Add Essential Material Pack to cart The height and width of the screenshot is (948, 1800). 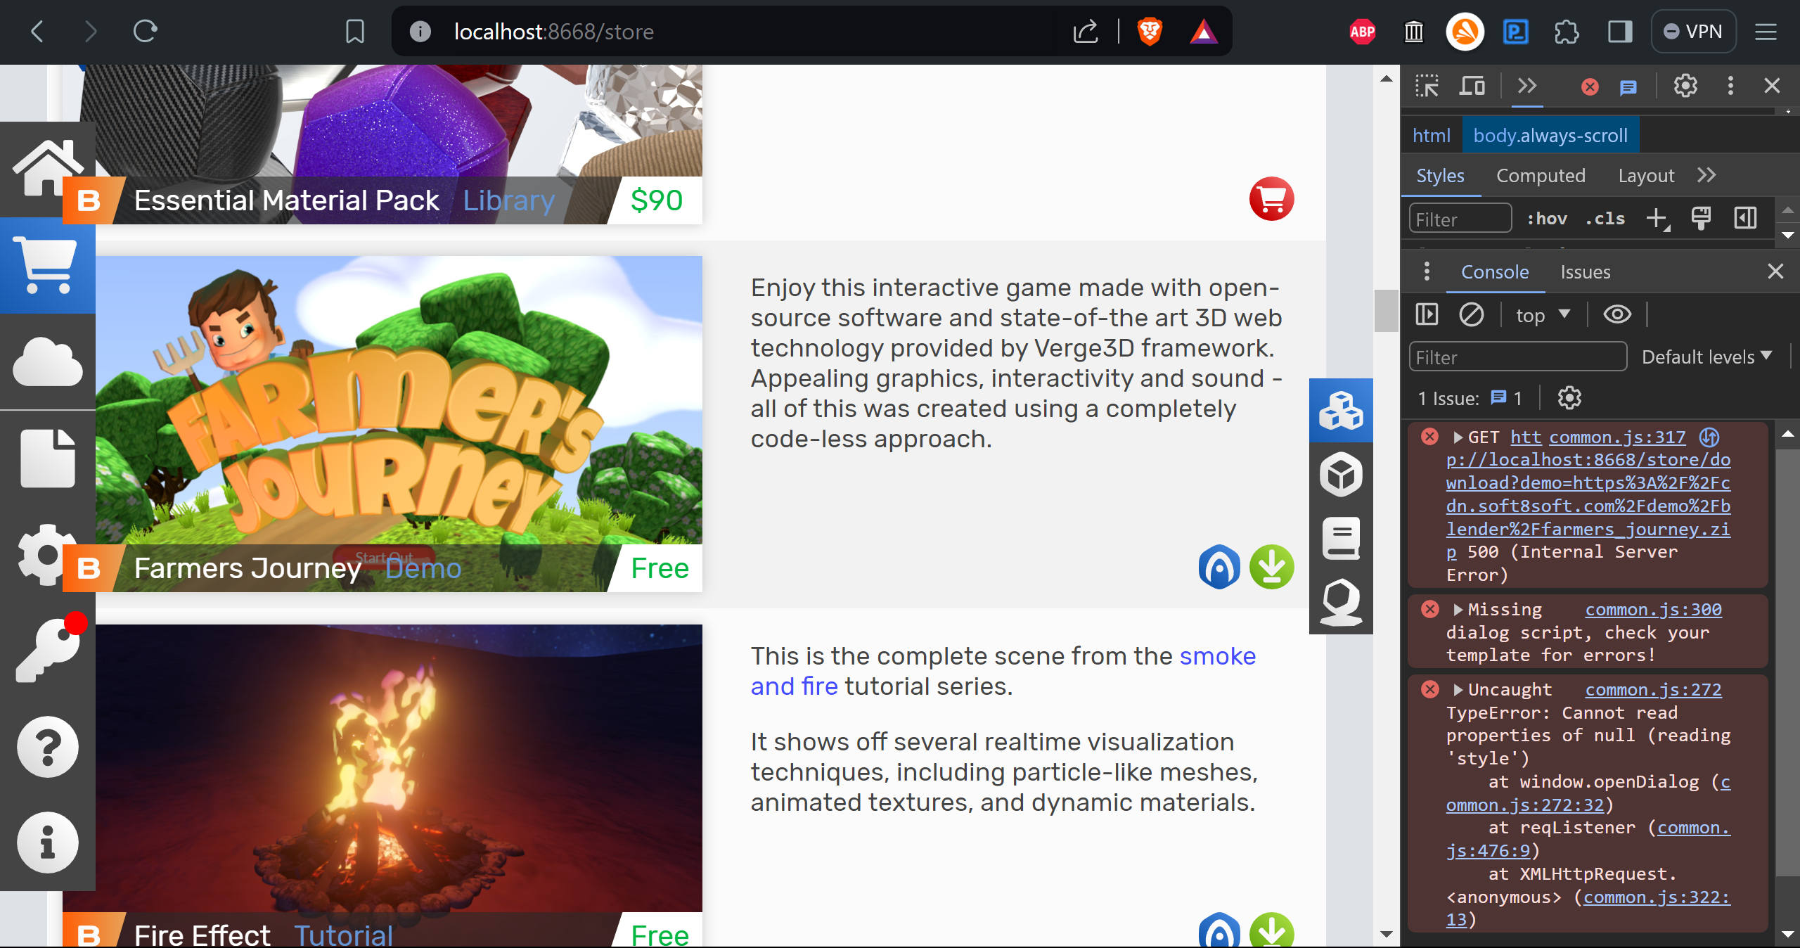coord(1271,199)
